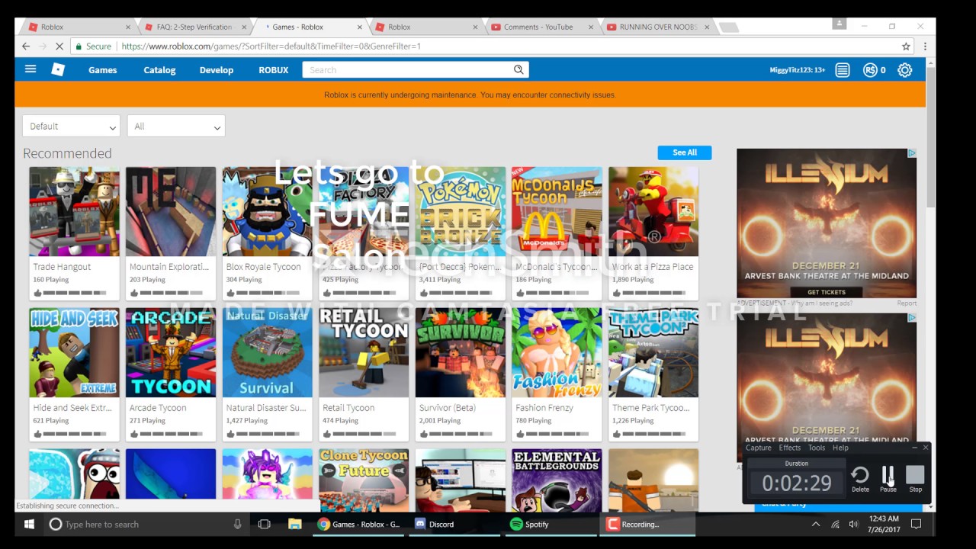This screenshot has width=976, height=549.
Task: Open Chrome three-dot menu
Action: pyautogui.click(x=925, y=47)
